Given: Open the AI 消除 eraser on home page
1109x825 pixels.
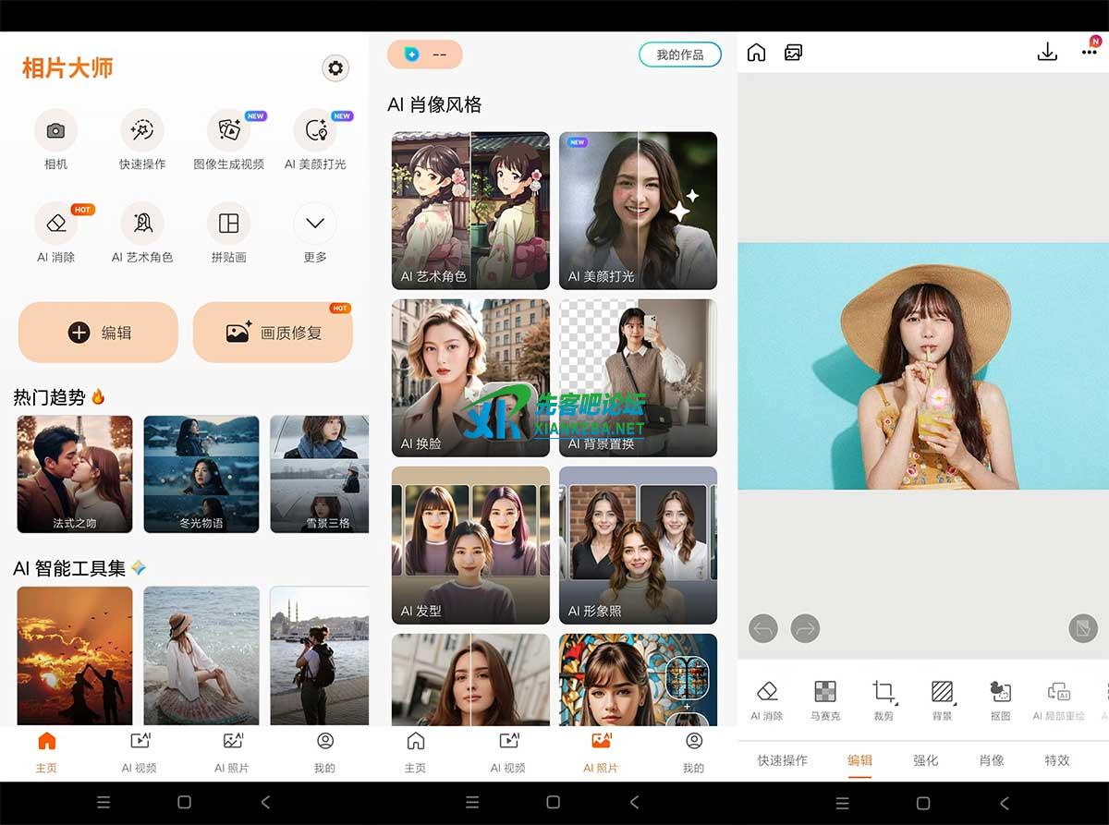Looking at the screenshot, I should 55,224.
